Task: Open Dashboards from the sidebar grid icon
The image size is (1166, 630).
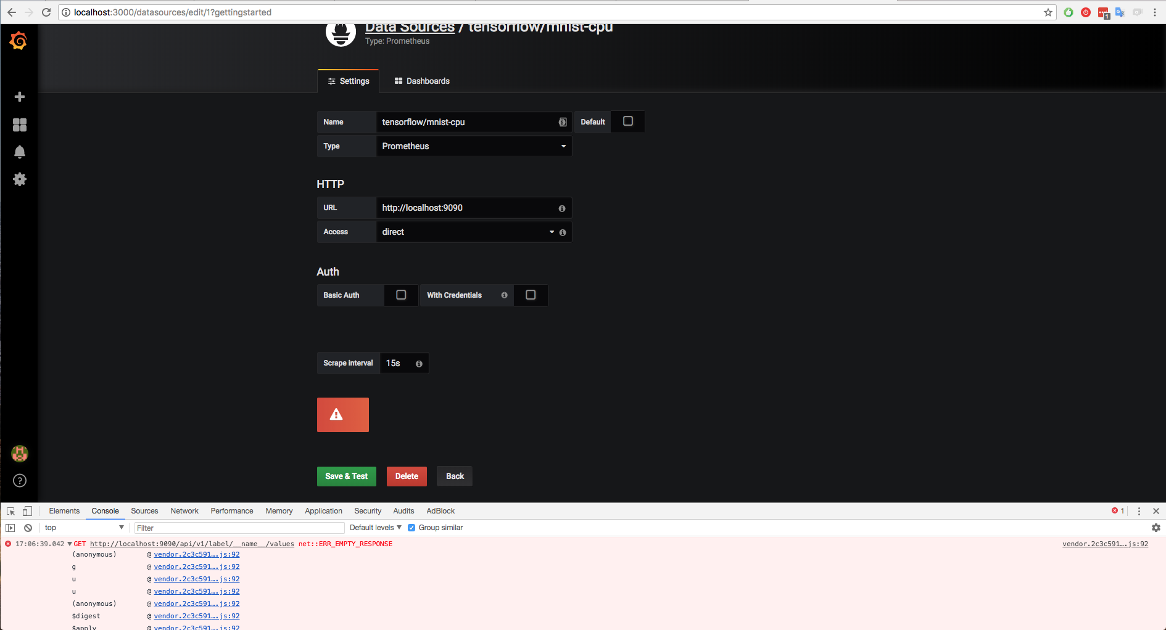Action: tap(19, 125)
